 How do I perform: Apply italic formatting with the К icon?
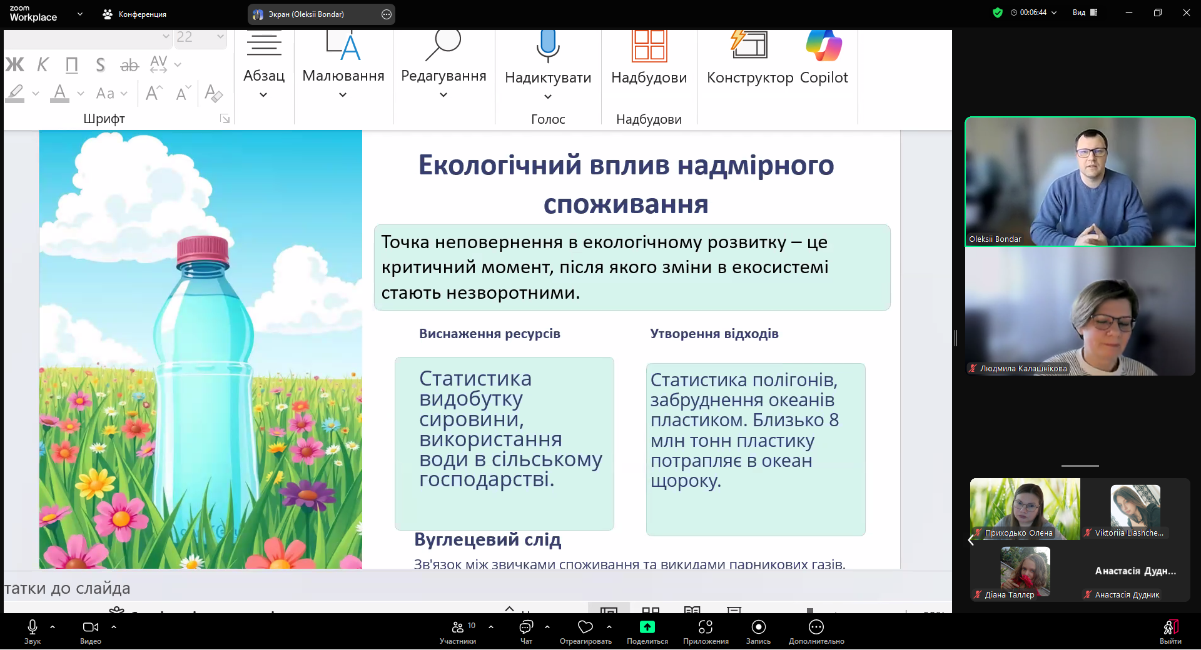tap(42, 64)
